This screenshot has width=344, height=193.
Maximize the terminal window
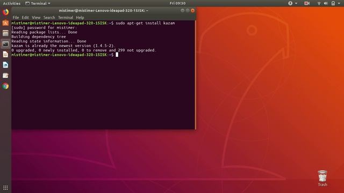(x=188, y=11)
